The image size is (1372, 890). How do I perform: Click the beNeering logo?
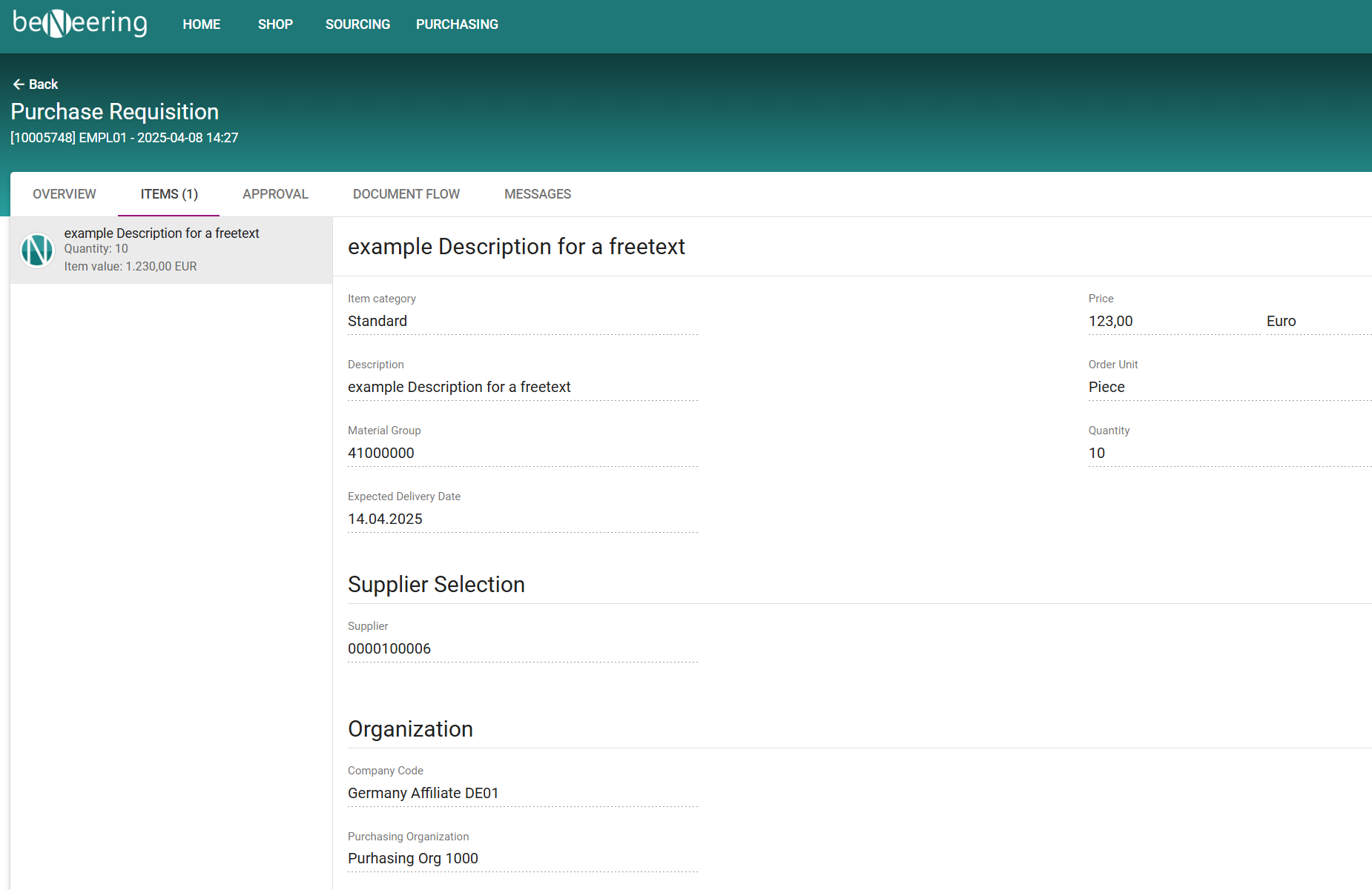coord(80,24)
